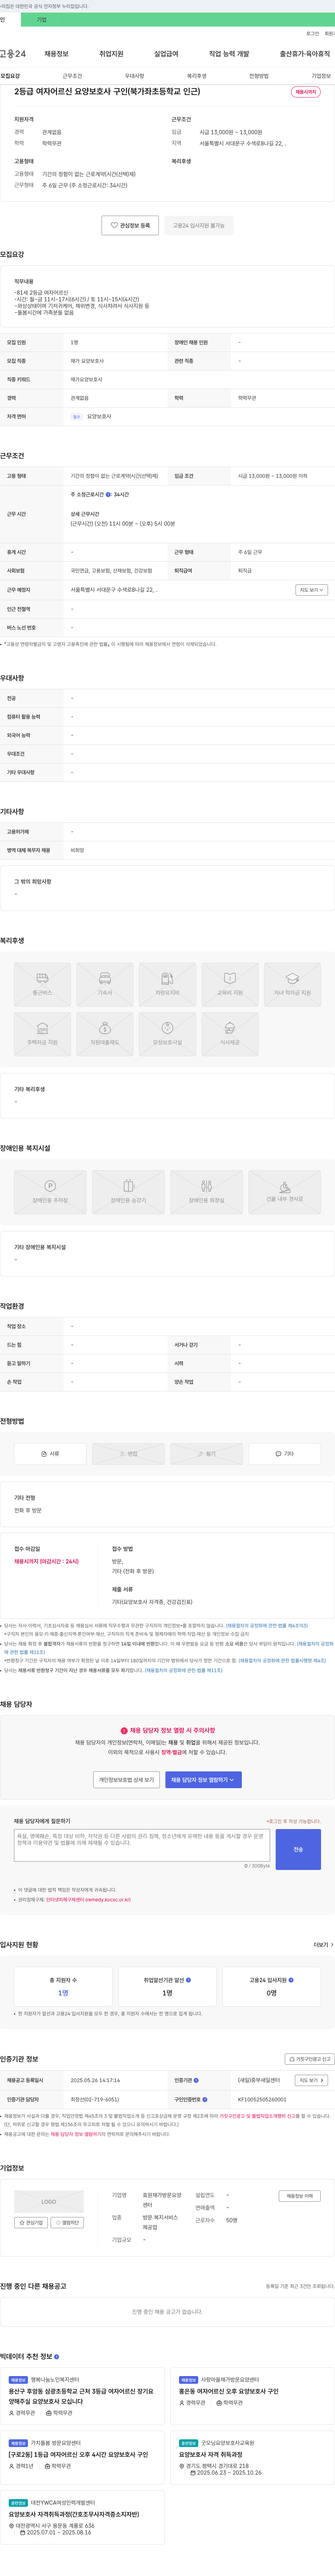Click the blue 전송 submit button
This screenshot has width=335, height=2576.
coord(298,1849)
